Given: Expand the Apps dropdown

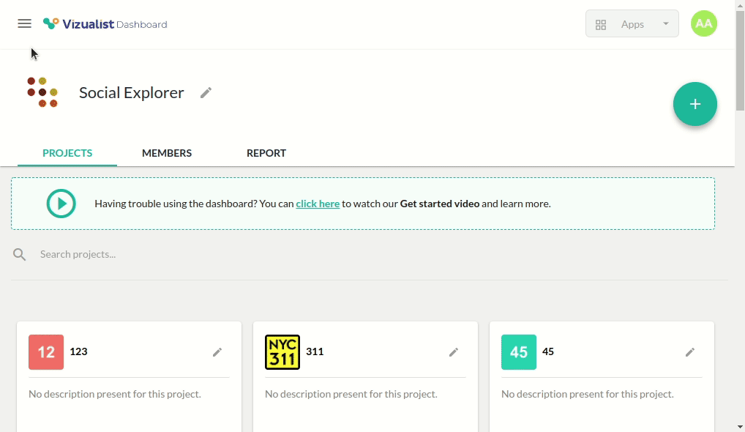Looking at the screenshot, I should click(632, 24).
